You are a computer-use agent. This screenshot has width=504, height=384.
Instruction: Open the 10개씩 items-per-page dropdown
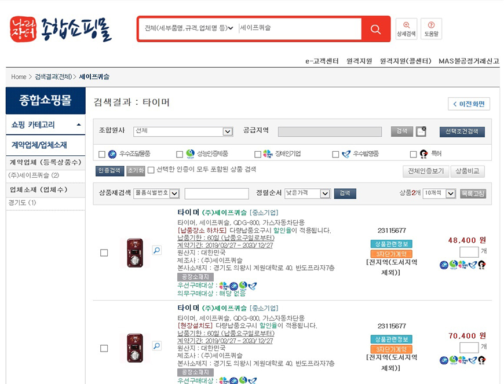pyautogui.click(x=439, y=193)
